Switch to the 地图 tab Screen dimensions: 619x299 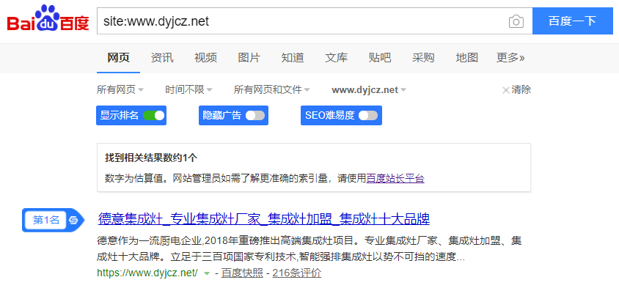tap(467, 58)
